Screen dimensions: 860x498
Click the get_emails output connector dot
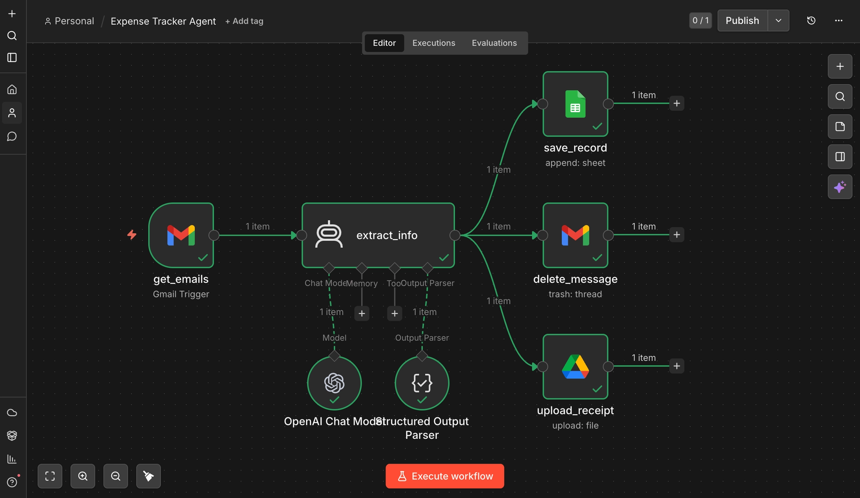(214, 235)
